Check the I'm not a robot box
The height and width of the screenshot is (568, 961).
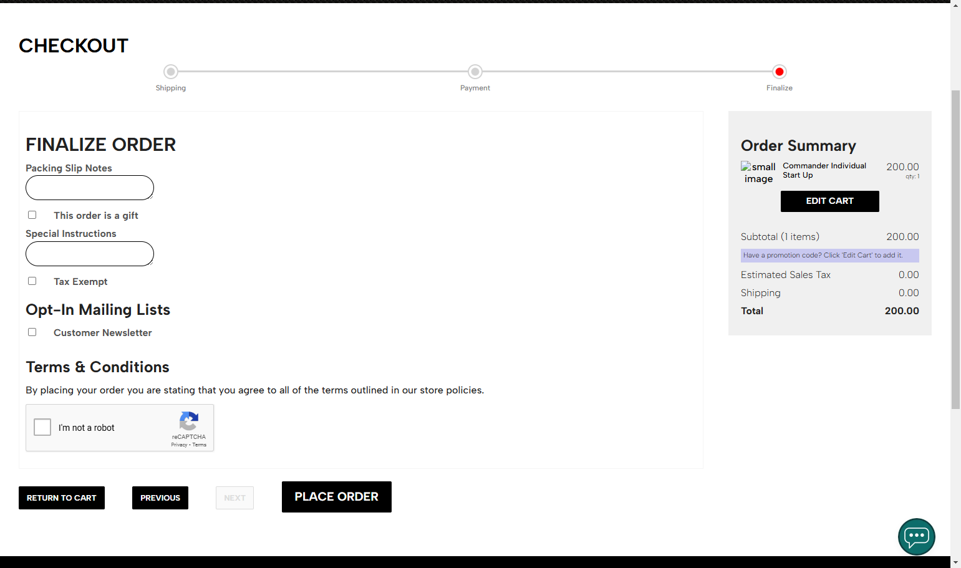(42, 427)
